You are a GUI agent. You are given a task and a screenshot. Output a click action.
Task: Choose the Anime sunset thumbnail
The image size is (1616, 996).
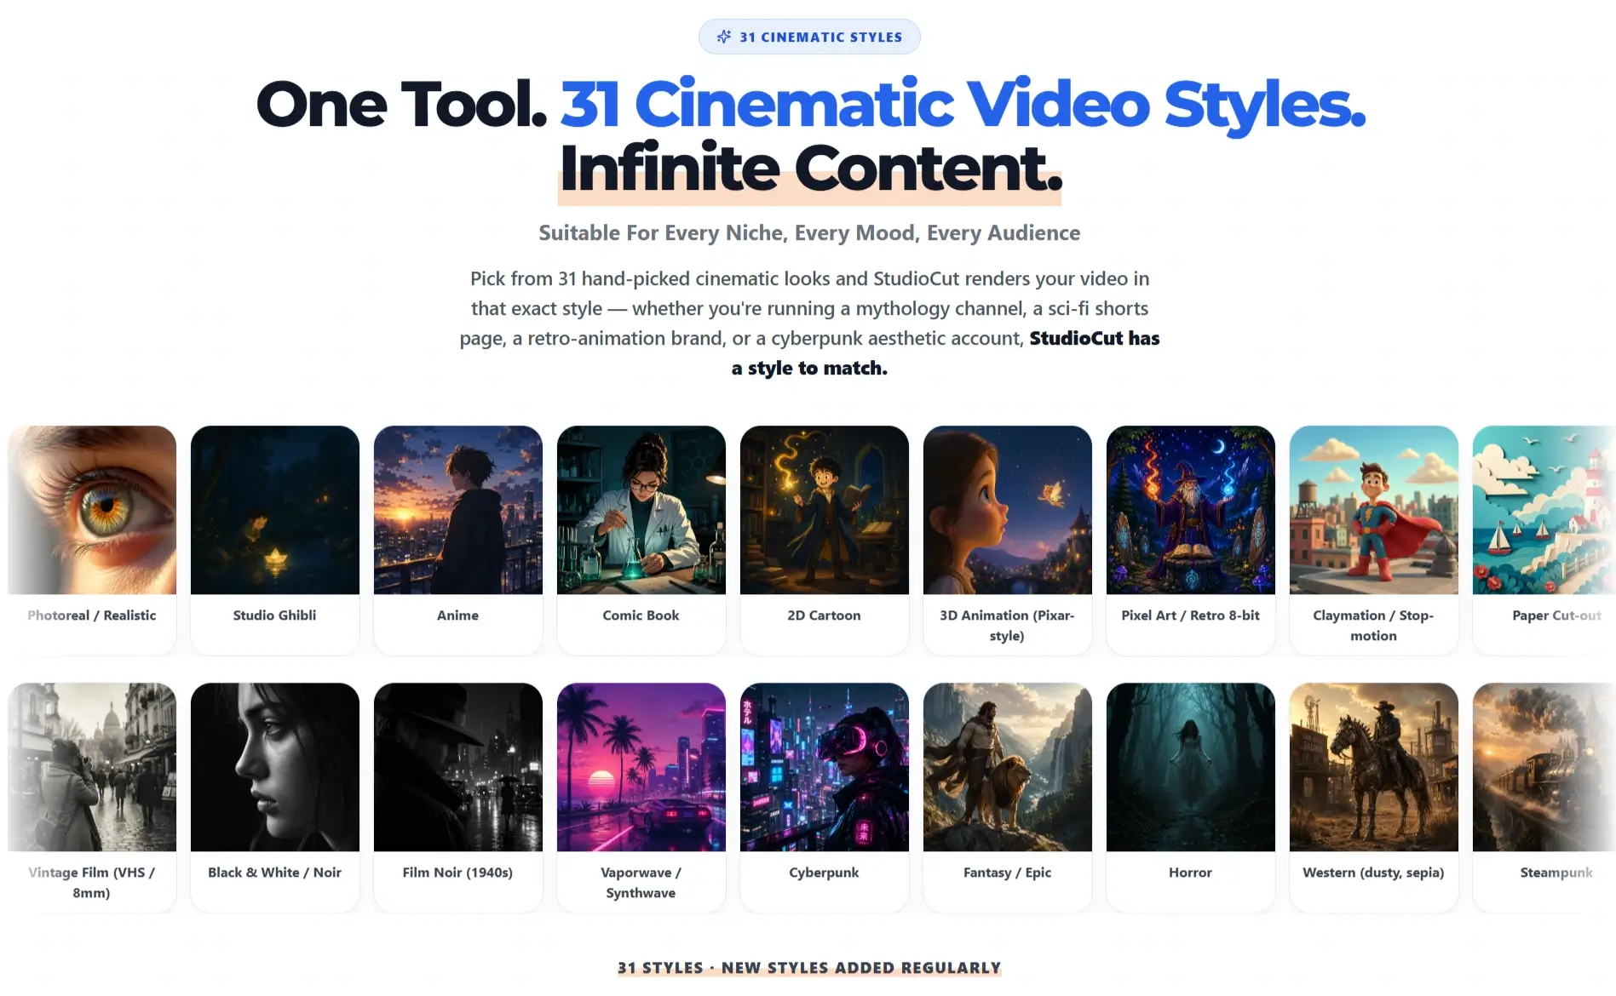(458, 510)
